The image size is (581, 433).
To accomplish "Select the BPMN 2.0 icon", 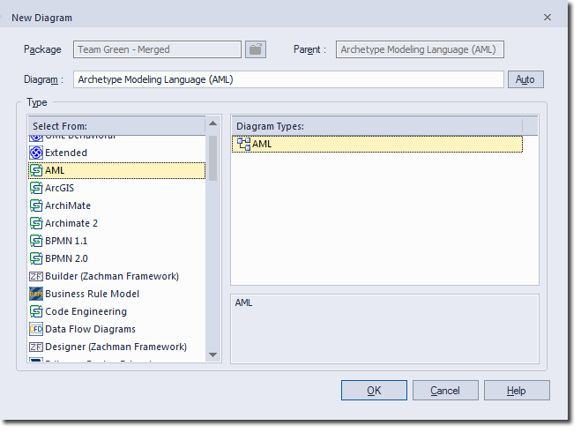I will point(36,258).
